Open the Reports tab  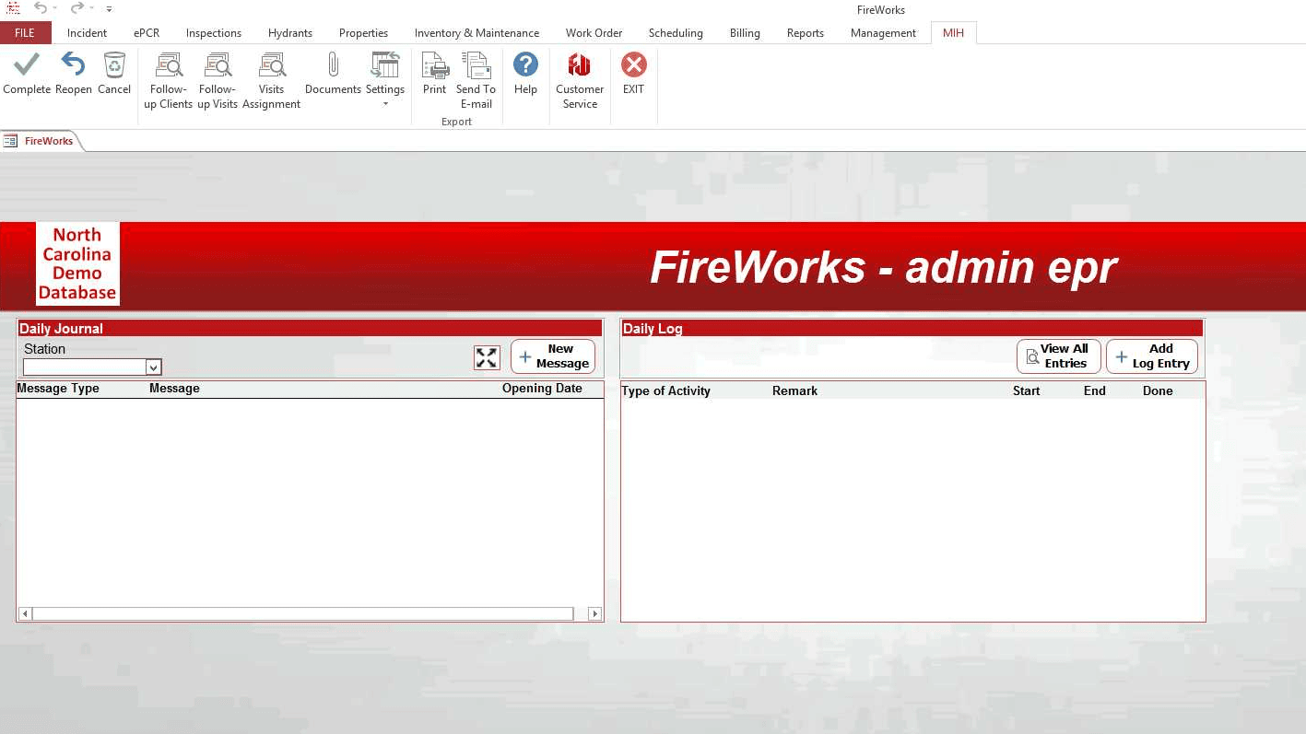(806, 33)
